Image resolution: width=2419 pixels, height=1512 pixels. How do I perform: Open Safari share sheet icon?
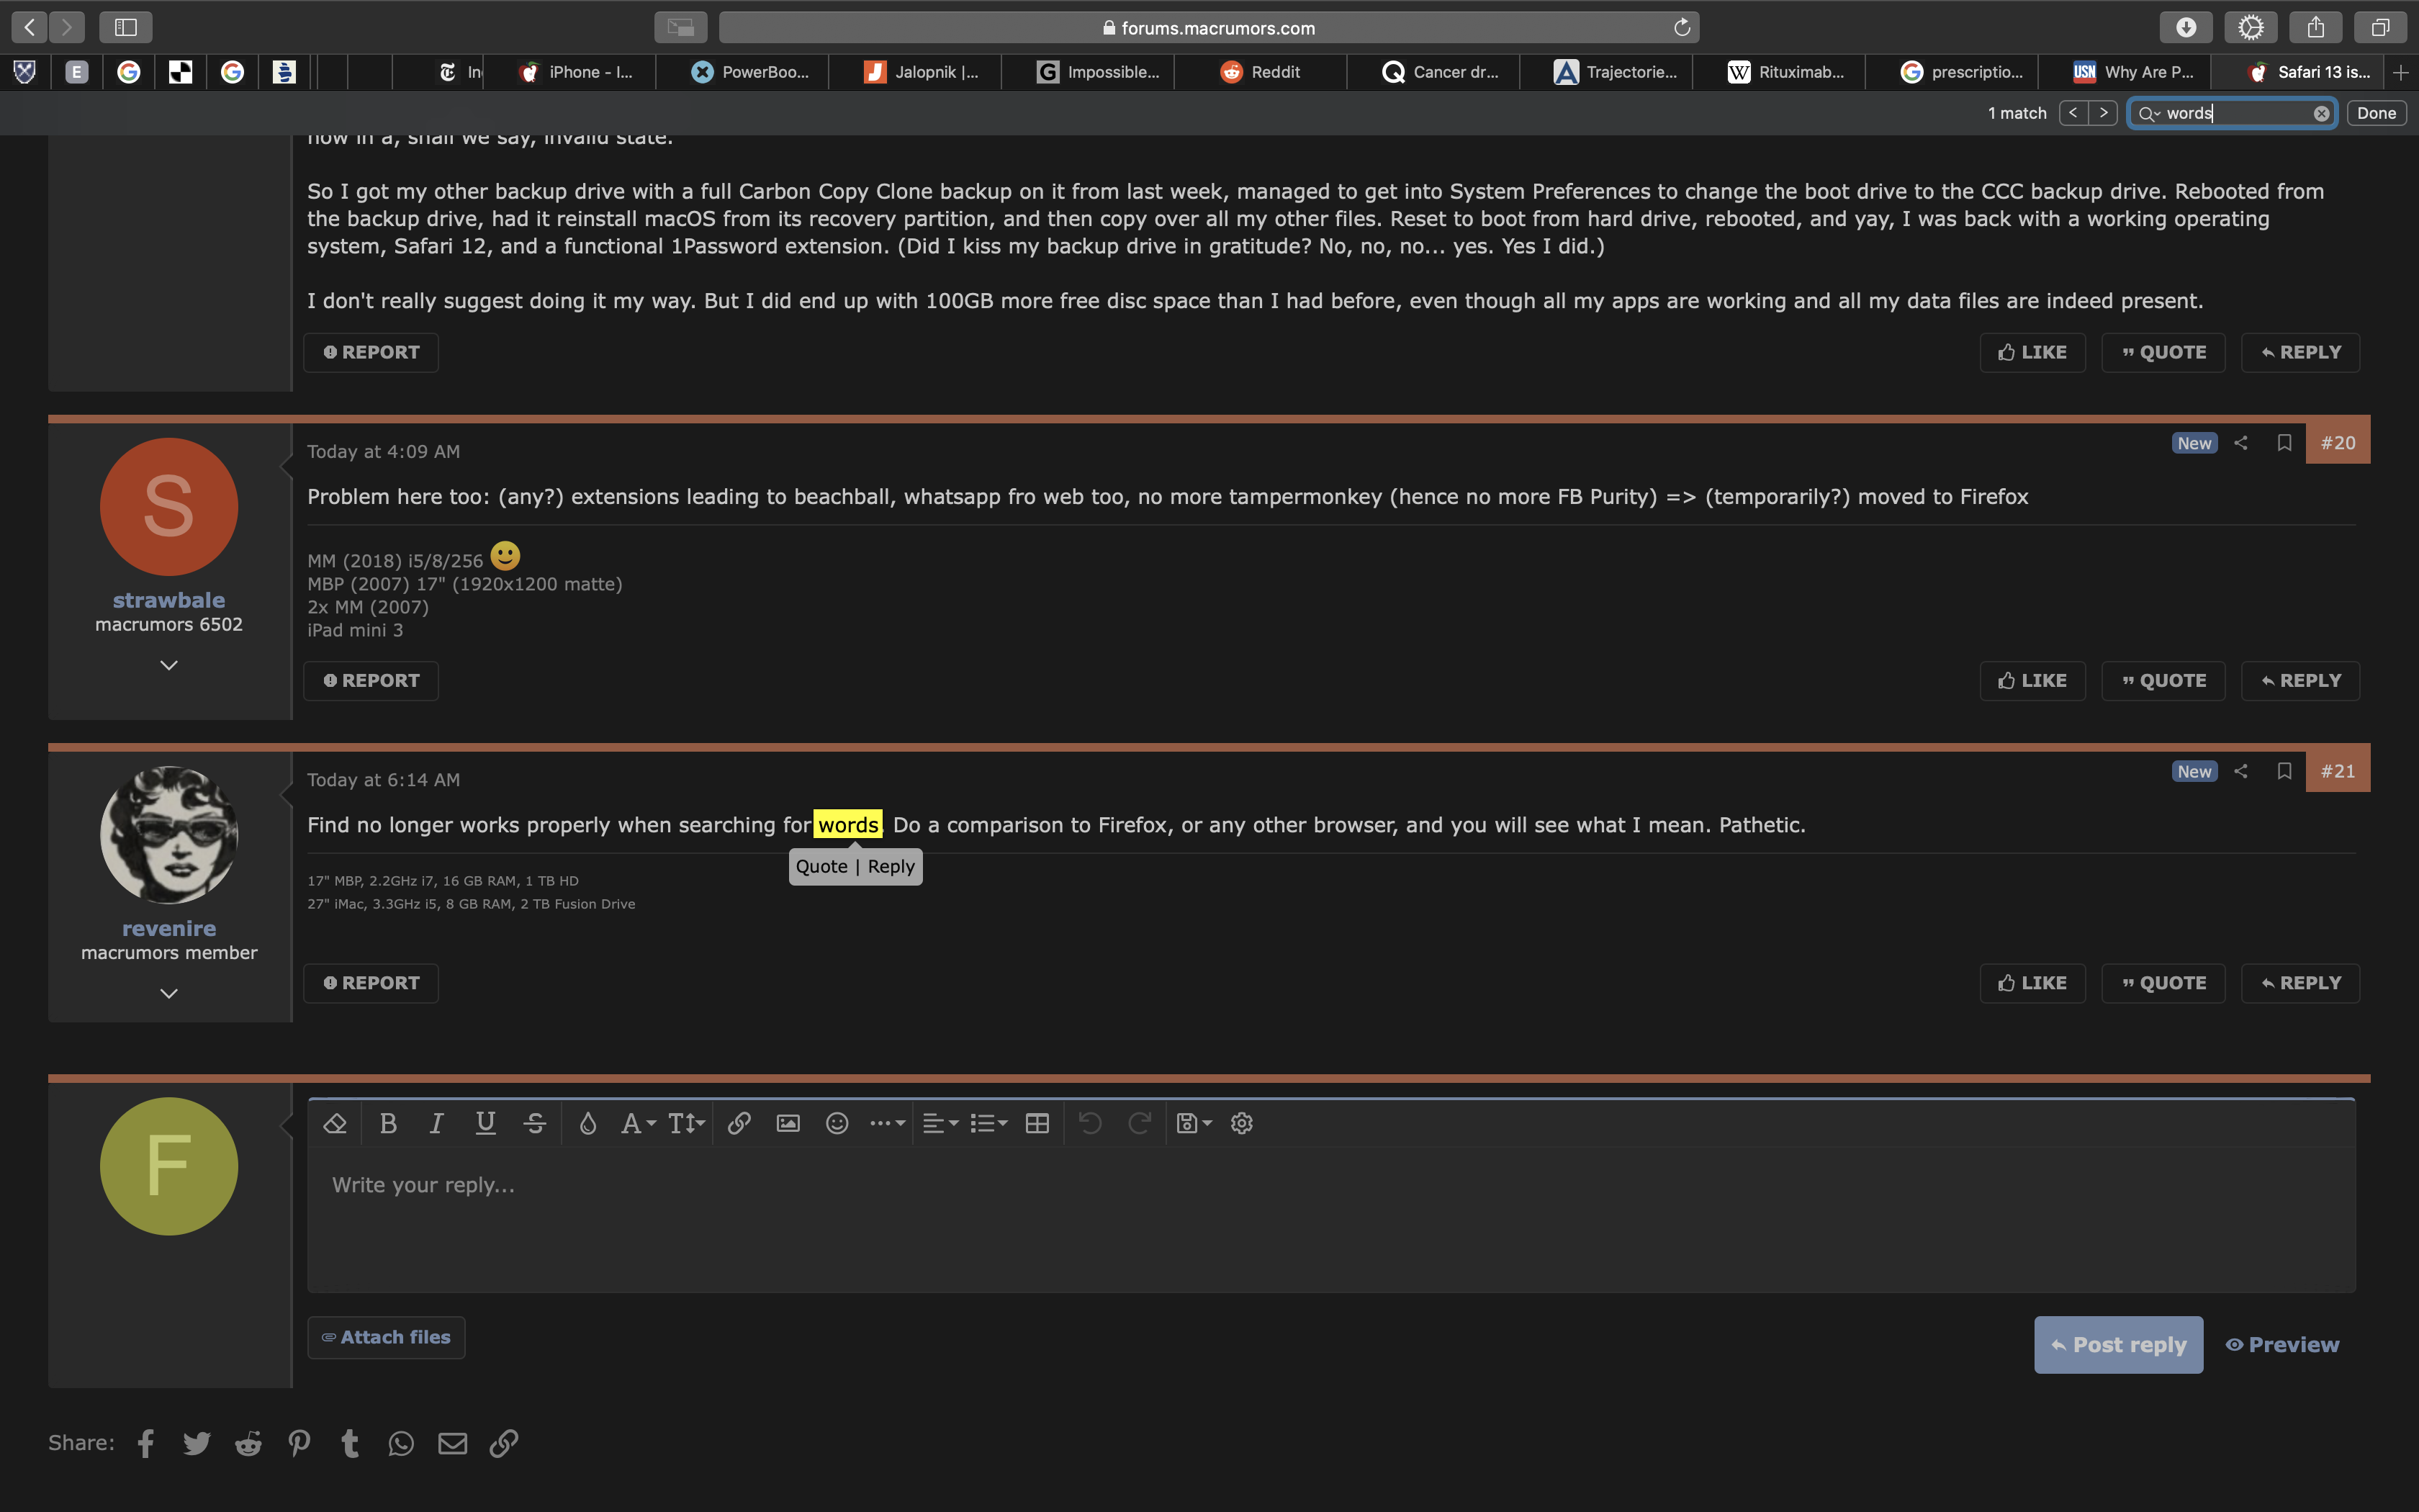pos(2316,27)
